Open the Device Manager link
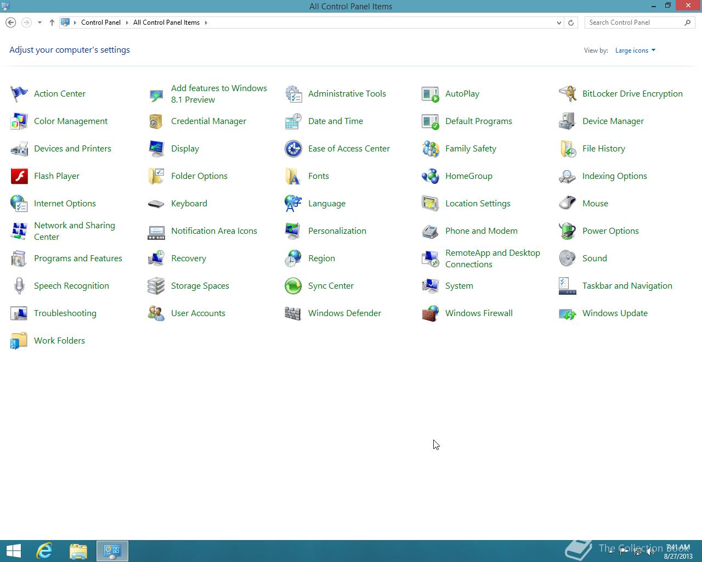 613,121
